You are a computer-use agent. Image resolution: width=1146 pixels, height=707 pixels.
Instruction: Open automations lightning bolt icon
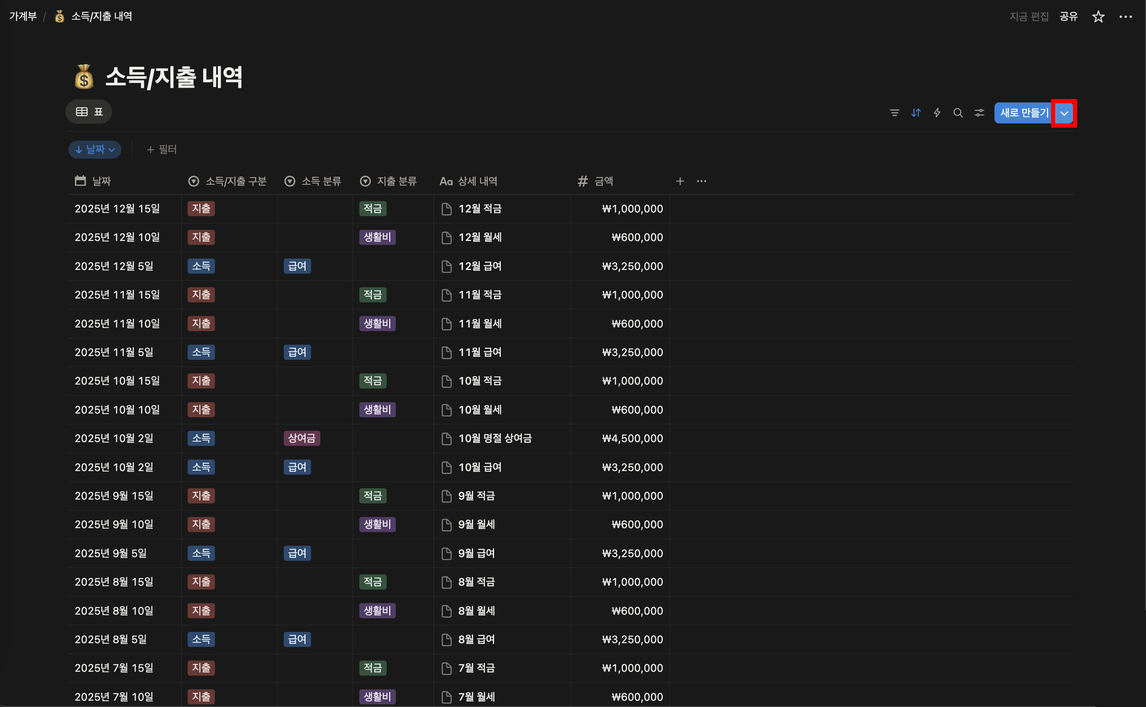[937, 113]
